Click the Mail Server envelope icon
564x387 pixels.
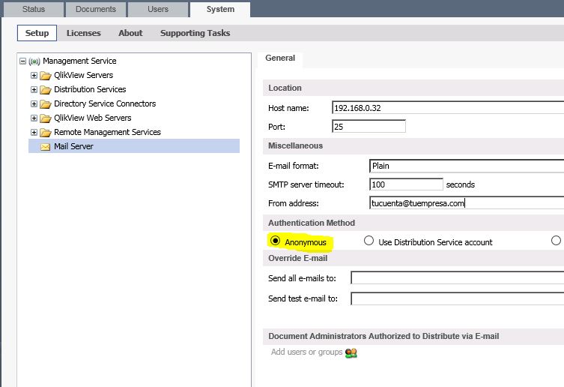tap(46, 147)
